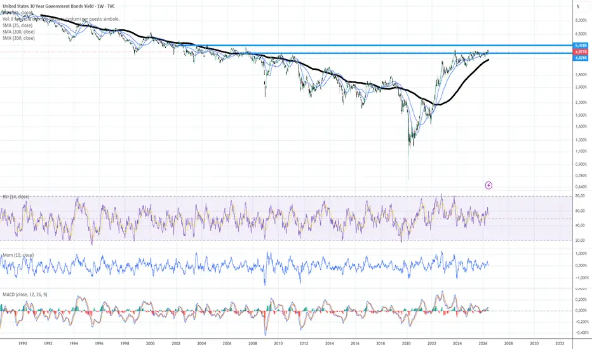Screen dimensions: 592x349
Task: Click the blue 5,478% price tag
Action: coord(581,45)
